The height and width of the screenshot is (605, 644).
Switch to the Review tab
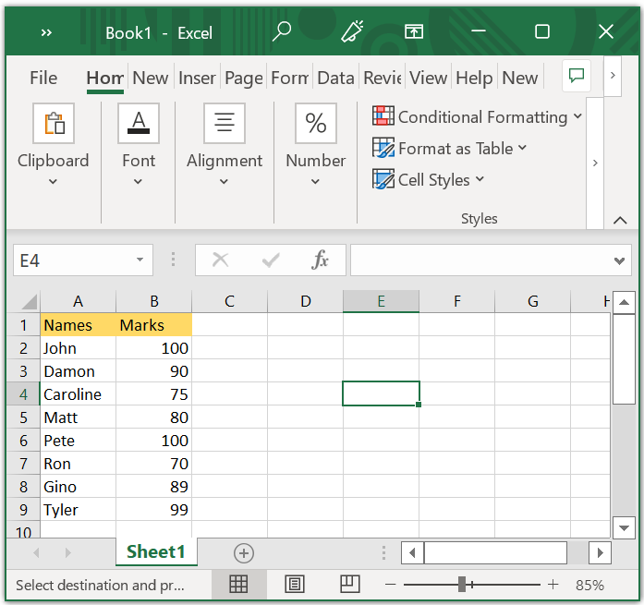(x=382, y=78)
